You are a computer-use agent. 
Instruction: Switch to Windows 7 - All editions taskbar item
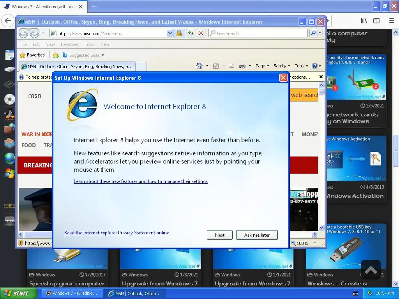[x=72, y=294]
